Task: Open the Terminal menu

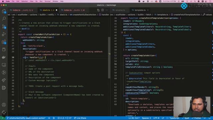Action: [x=48, y=1]
